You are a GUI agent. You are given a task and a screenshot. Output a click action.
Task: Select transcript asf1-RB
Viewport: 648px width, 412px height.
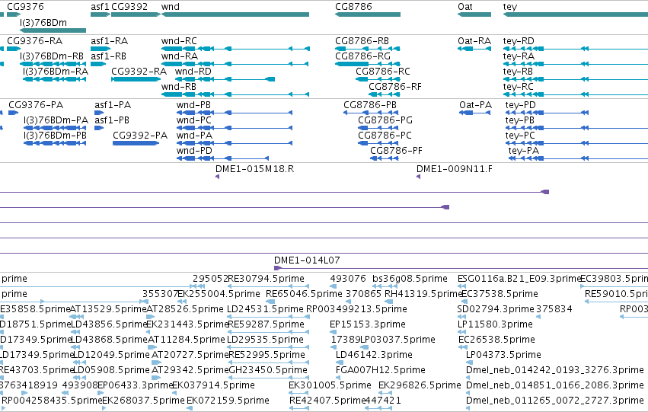109,56
